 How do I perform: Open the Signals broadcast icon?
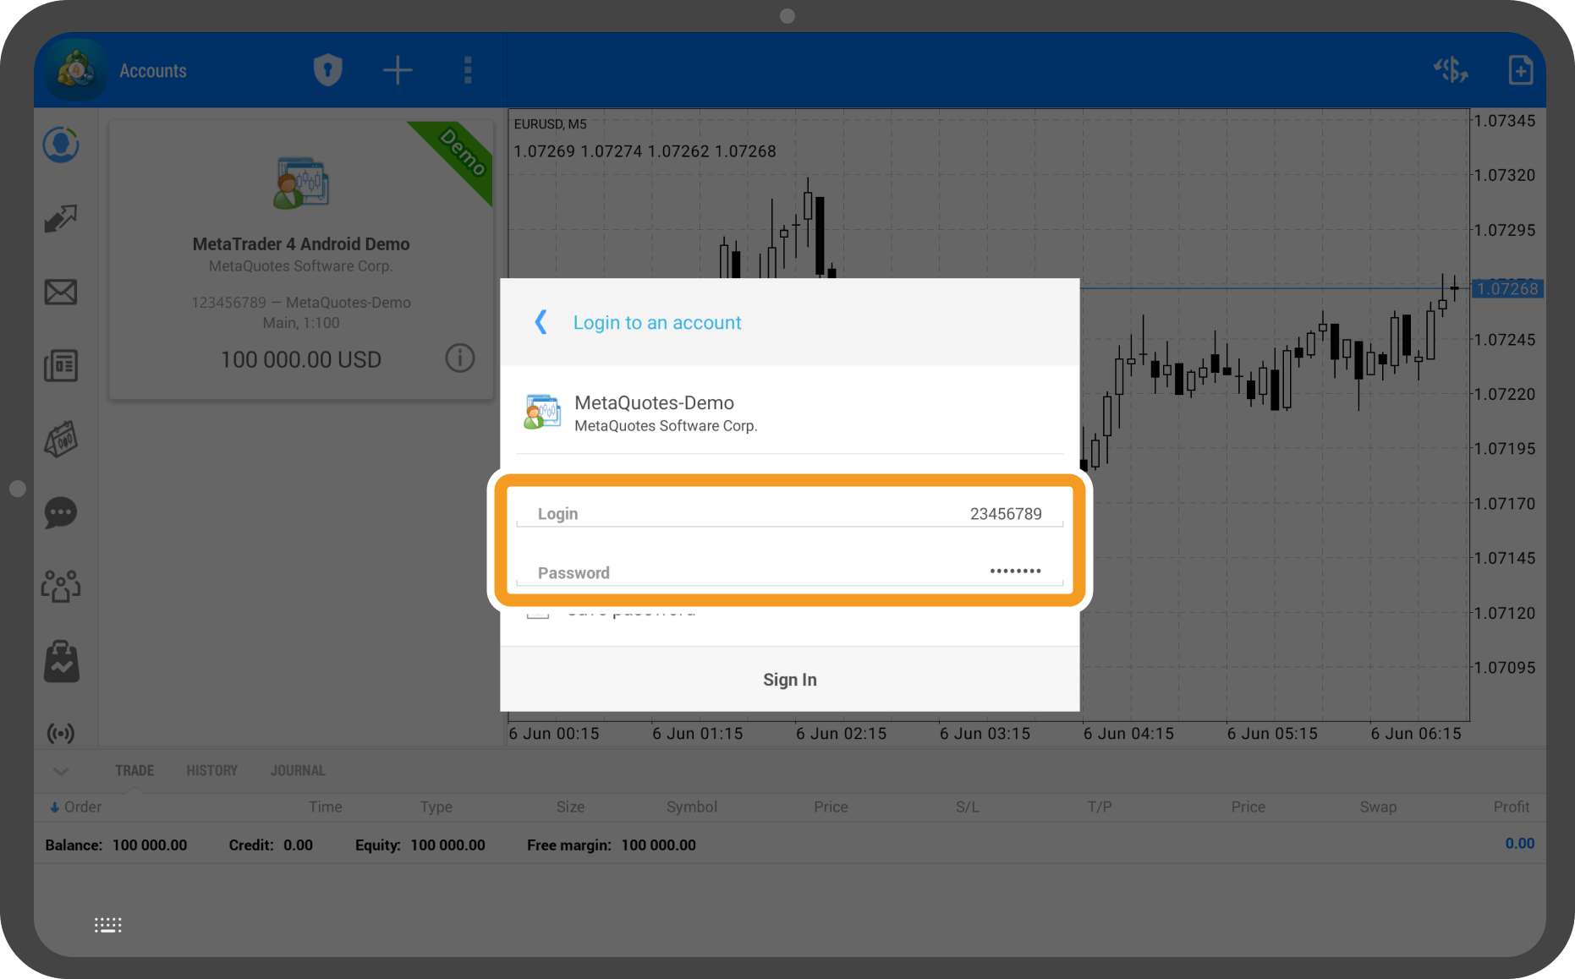point(61,733)
